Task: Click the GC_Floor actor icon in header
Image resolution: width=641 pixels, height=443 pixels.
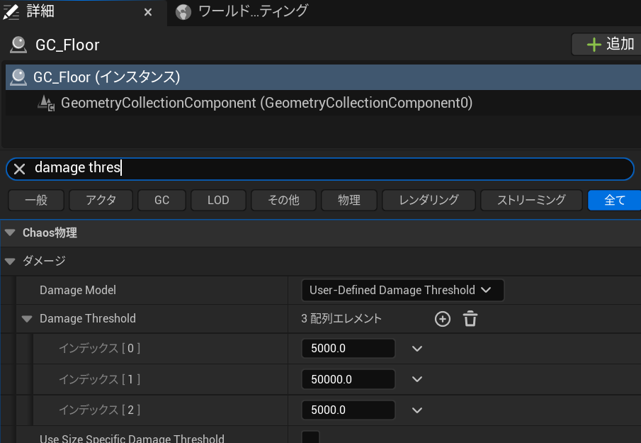Action: tap(18, 45)
